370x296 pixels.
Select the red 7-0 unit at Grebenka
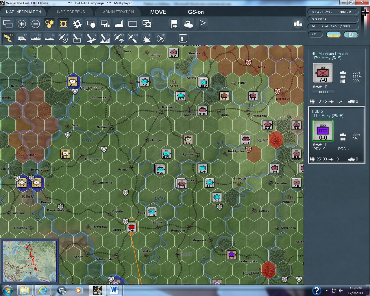(x=132, y=227)
